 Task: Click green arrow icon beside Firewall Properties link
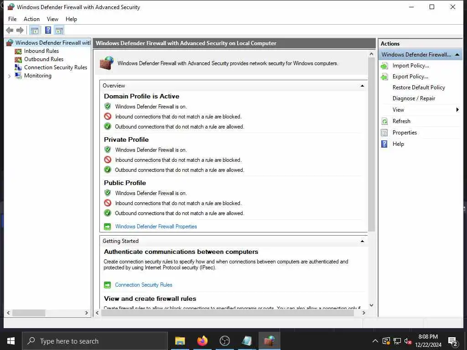[x=107, y=227]
